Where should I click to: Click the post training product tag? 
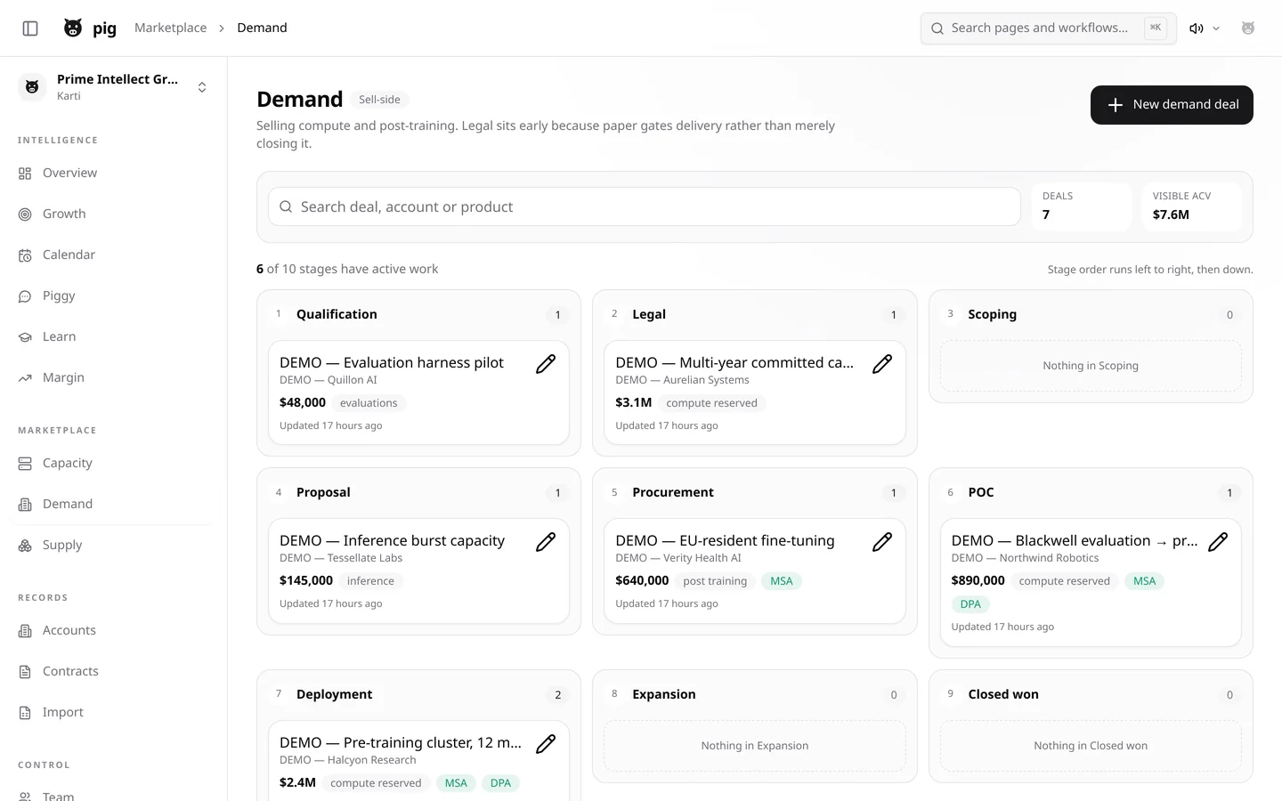tap(715, 581)
